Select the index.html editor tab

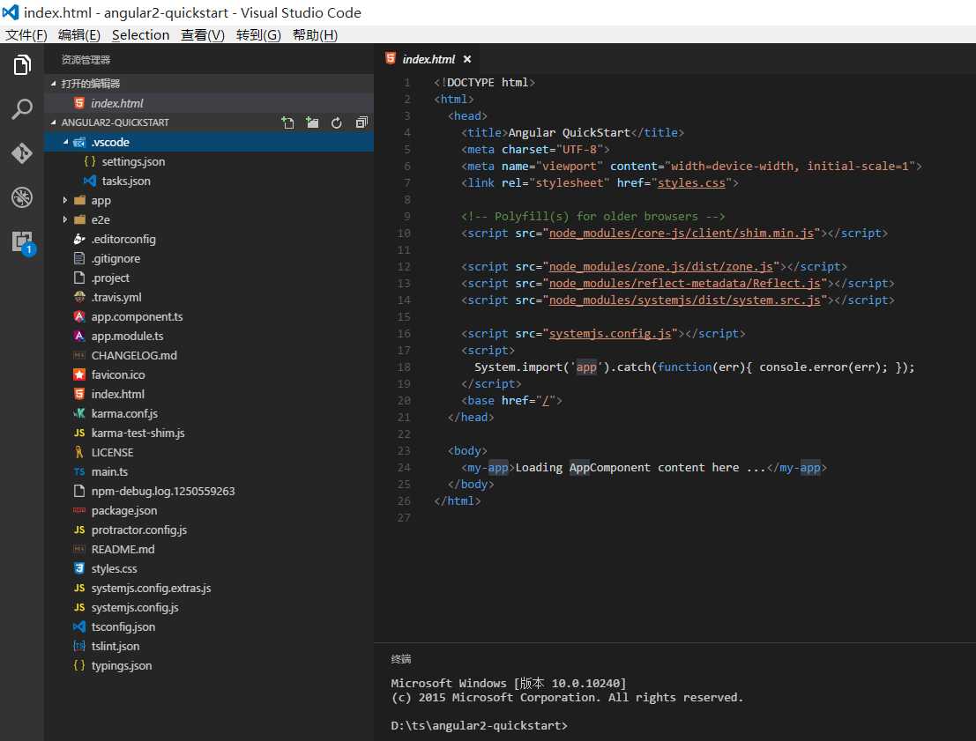click(428, 59)
